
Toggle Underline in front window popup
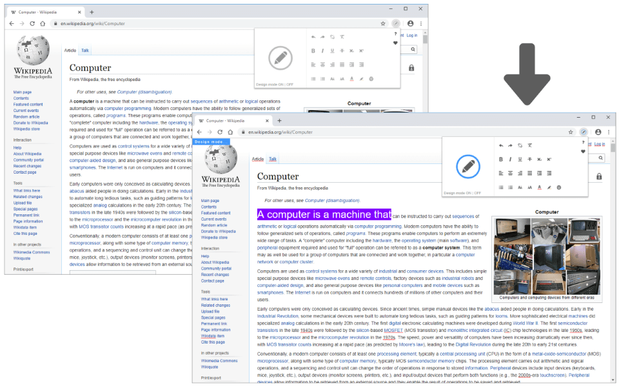point(520,159)
